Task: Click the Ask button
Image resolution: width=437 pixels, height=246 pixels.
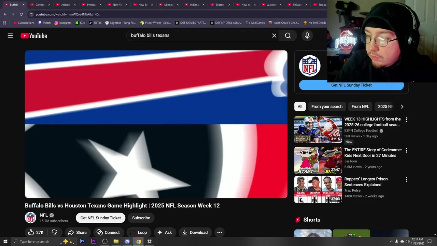Action: [x=164, y=232]
